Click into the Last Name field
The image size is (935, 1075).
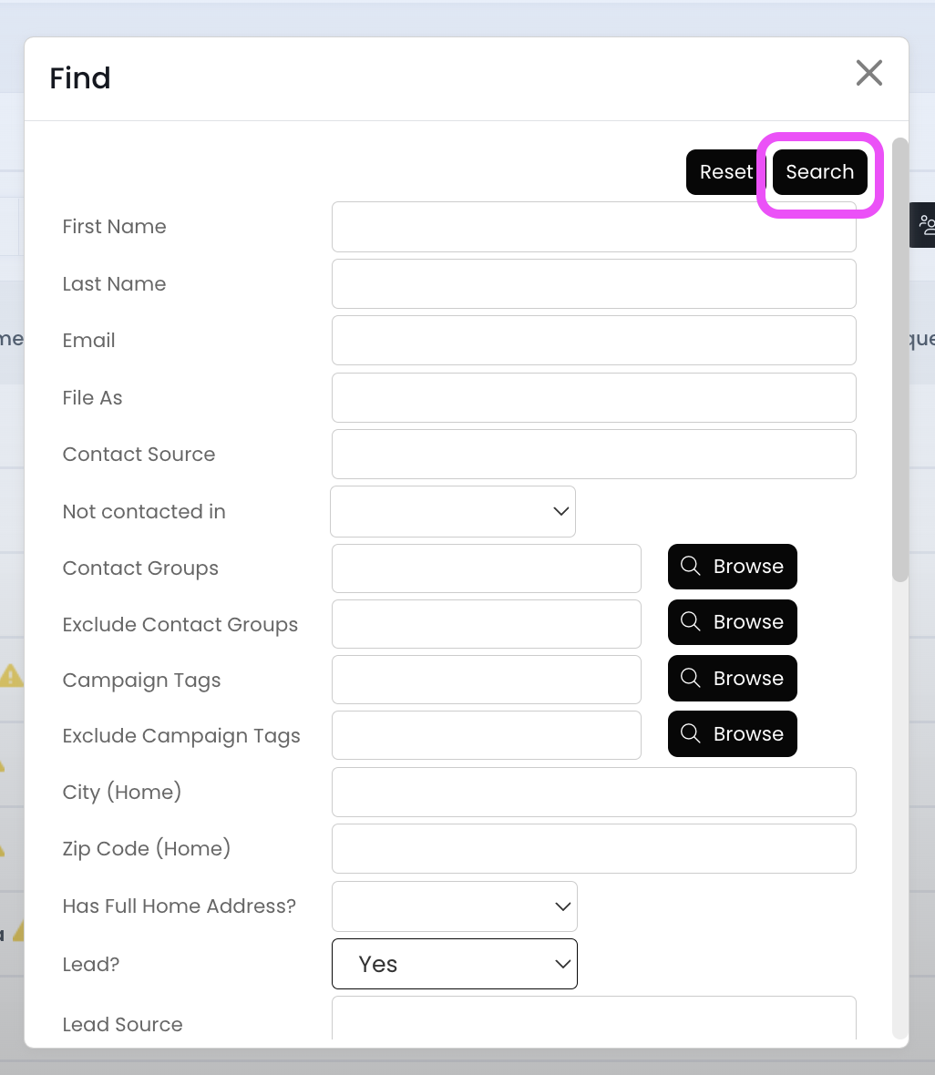tap(593, 284)
